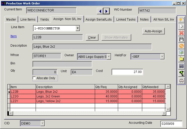Click the red X delete icon
The width and height of the screenshot is (187, 129).
pyautogui.click(x=181, y=33)
